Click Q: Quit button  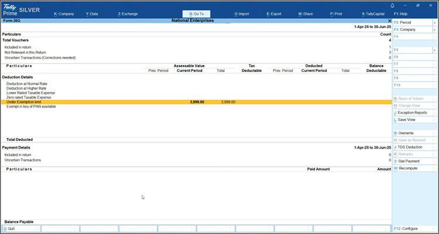[21, 229]
